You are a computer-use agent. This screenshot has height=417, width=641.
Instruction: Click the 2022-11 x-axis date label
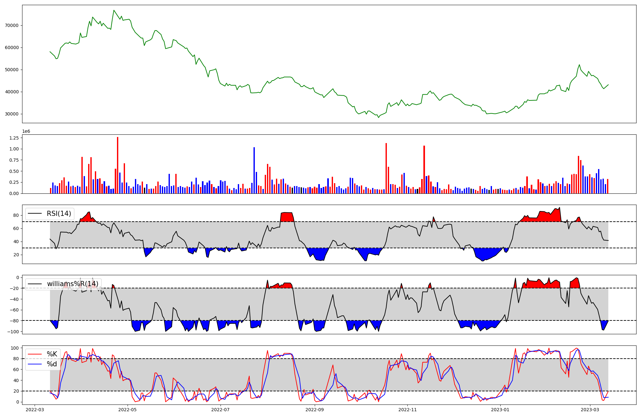(407, 410)
